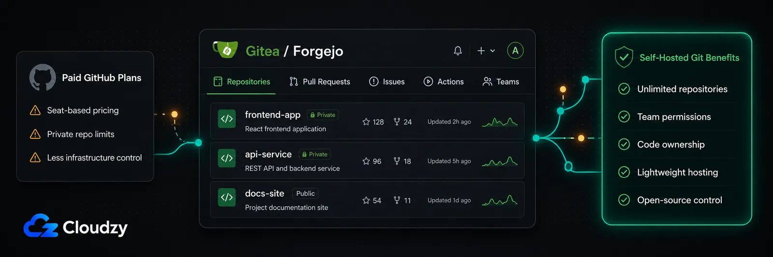This screenshot has height=257, width=773.
Task: Click the checkmark beside Unlimited repositories
Action: (x=624, y=89)
